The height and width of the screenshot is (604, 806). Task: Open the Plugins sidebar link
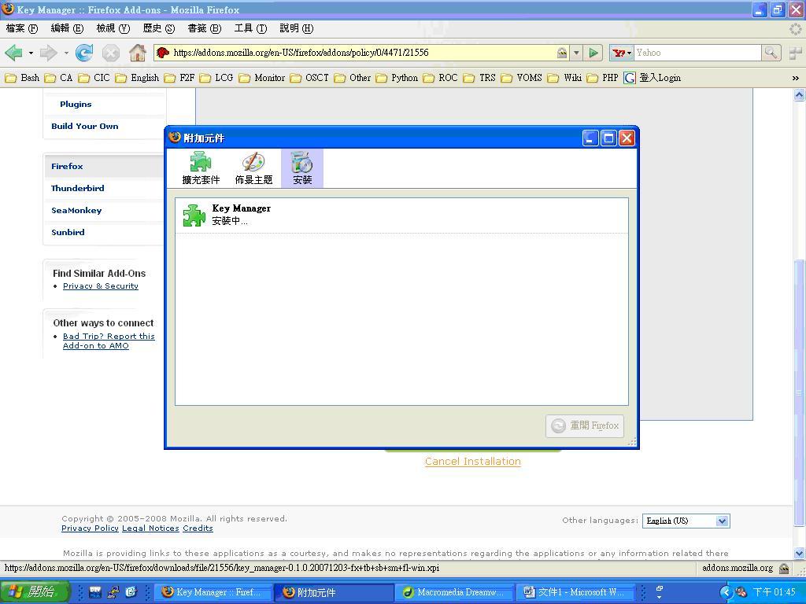coord(76,105)
